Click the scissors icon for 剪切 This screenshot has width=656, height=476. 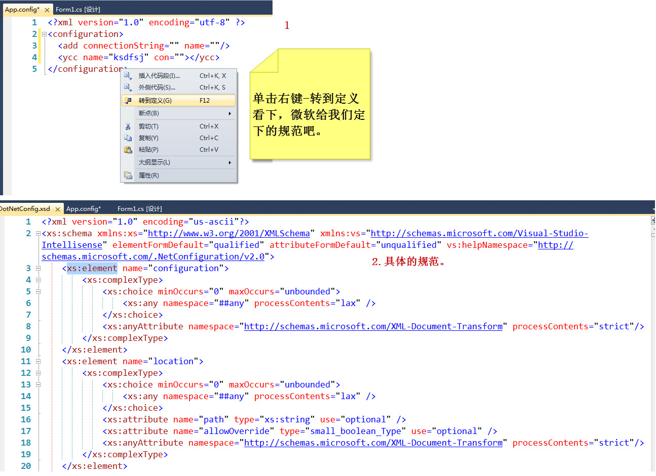[128, 126]
